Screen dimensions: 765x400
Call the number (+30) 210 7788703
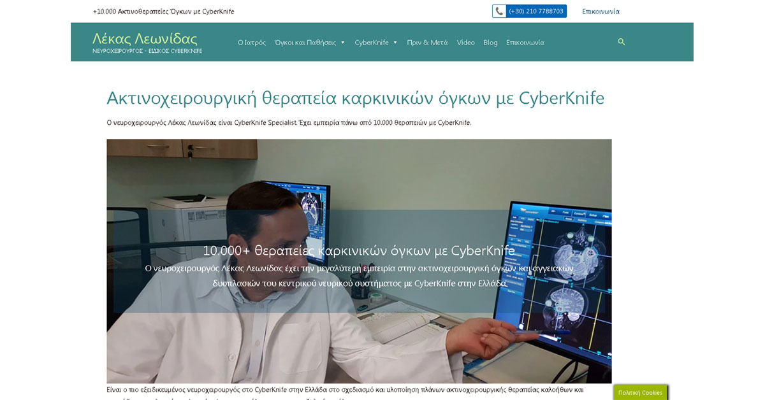(536, 11)
